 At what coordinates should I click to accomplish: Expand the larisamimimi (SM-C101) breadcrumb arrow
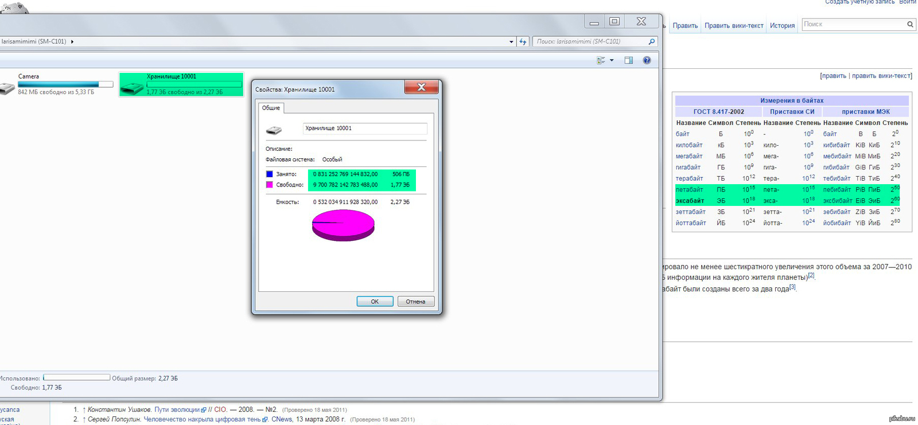click(x=72, y=42)
